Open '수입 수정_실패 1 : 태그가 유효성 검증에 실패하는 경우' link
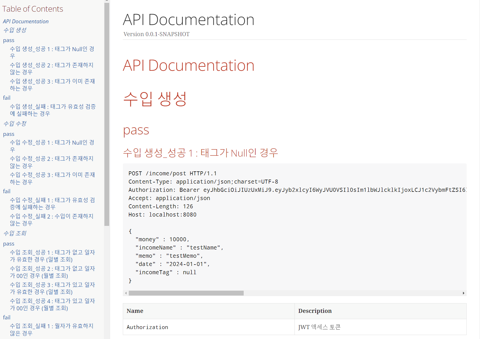The width and height of the screenshot is (480, 339). pyautogui.click(x=52, y=204)
